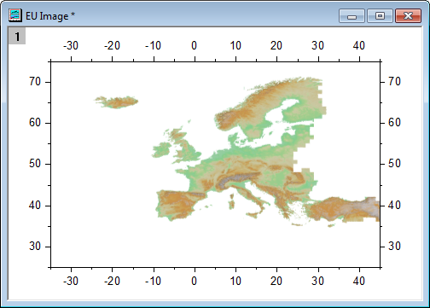The height and width of the screenshot is (308, 430).
Task: Select top axis label 0
Action: click(x=194, y=45)
